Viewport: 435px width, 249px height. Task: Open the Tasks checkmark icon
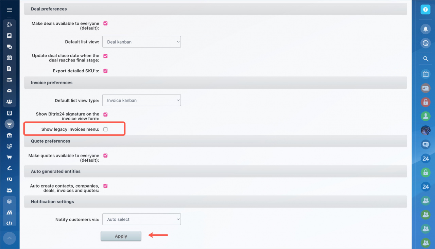[10, 113]
